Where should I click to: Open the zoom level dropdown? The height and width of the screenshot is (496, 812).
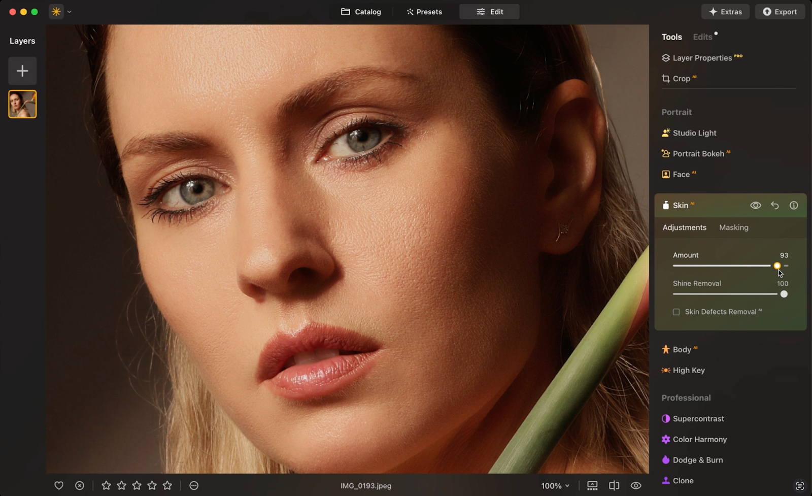tap(555, 485)
